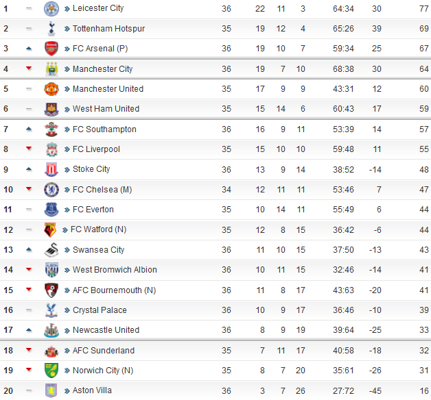
Task: Click the FC Watford yellow crest
Action: click(x=50, y=229)
